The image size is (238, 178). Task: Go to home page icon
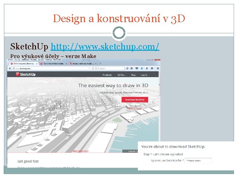147,69
